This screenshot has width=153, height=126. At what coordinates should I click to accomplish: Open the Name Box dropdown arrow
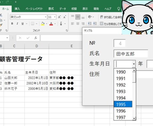tap(7, 38)
